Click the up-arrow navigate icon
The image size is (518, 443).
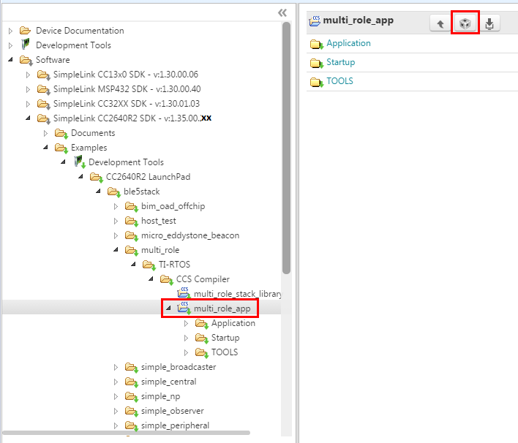click(x=440, y=23)
